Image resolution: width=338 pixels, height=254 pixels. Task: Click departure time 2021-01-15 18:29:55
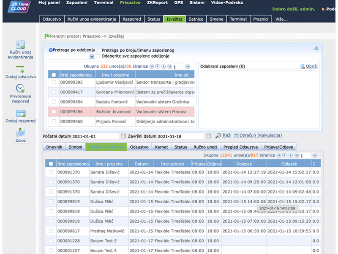coord(289,231)
